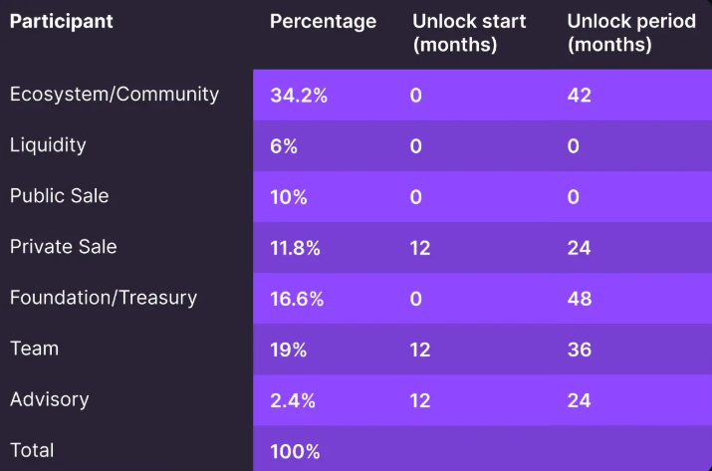Click the Public Sale row label
This screenshot has width=712, height=471.
point(59,196)
